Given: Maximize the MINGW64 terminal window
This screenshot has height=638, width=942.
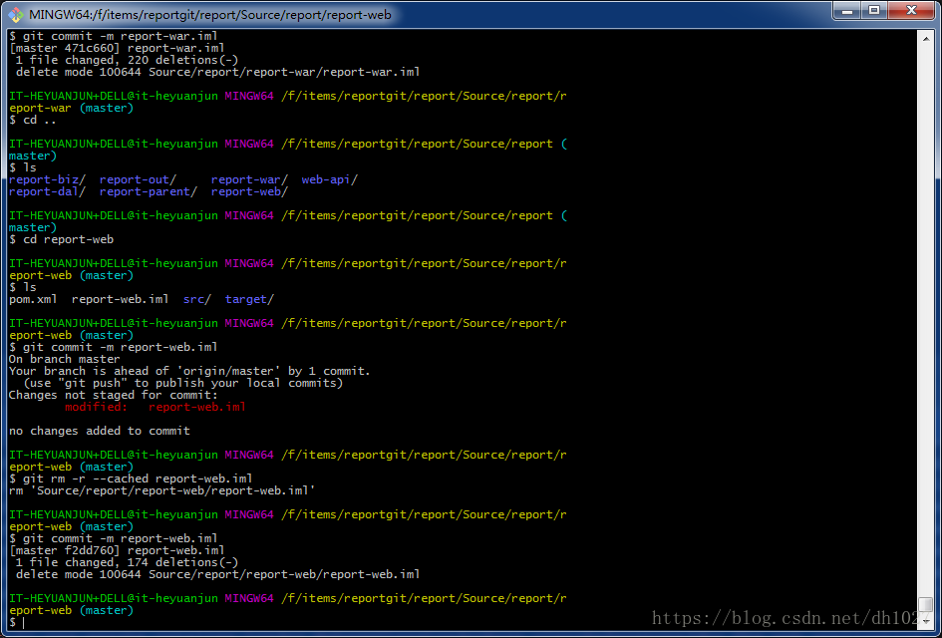Looking at the screenshot, I should tap(874, 10).
